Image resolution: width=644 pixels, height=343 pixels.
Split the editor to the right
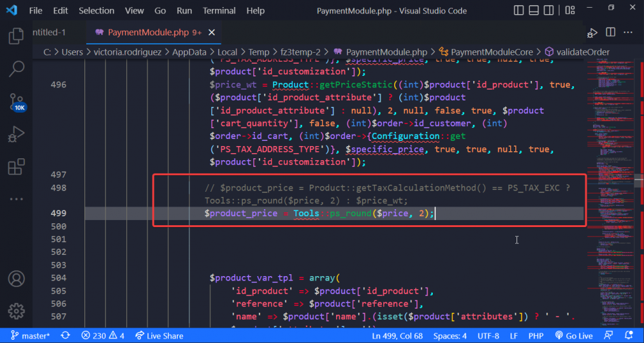tap(611, 32)
